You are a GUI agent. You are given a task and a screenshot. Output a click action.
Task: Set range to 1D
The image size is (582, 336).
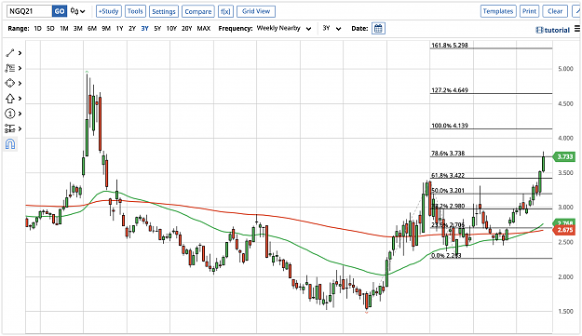click(38, 29)
